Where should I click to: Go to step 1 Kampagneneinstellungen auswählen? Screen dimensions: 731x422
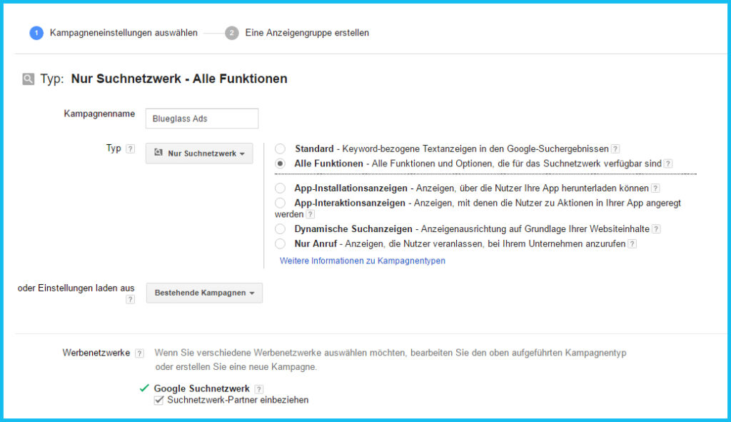114,33
